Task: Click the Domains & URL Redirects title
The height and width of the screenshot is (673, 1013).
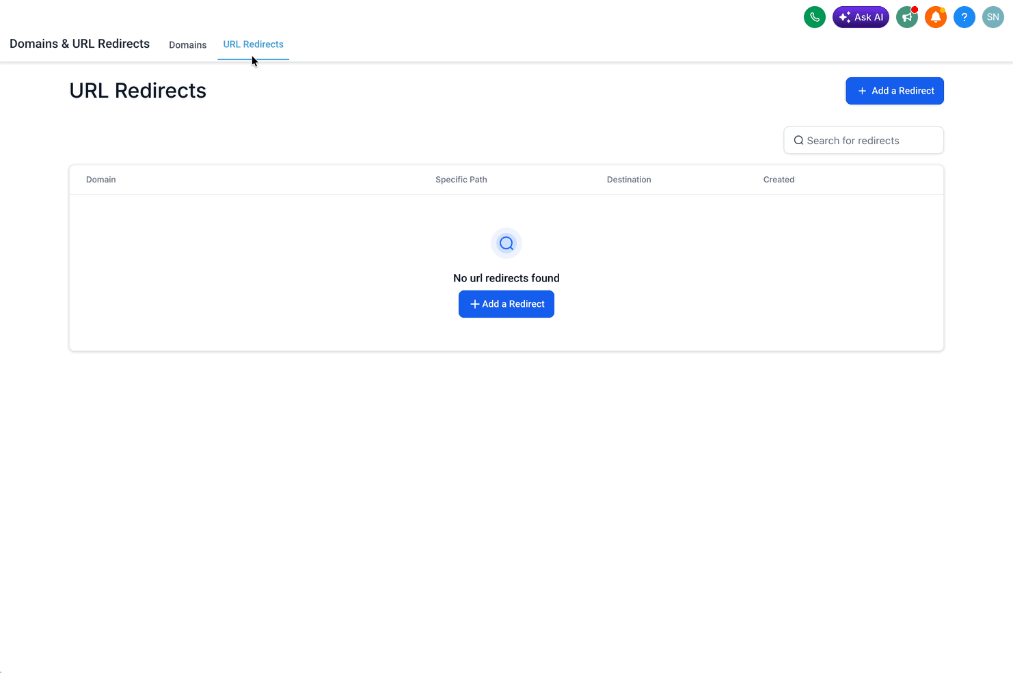Action: click(x=79, y=44)
